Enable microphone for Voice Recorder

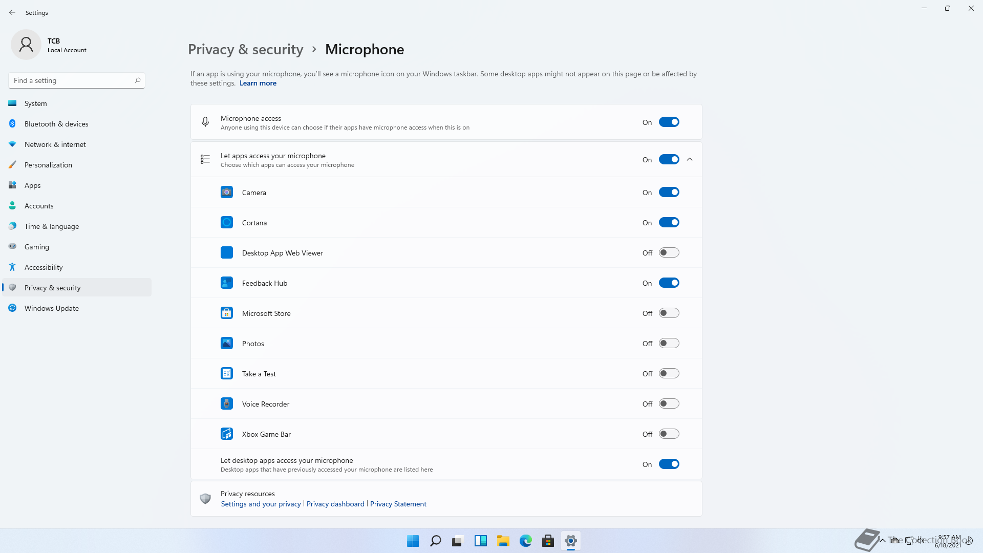point(669,403)
